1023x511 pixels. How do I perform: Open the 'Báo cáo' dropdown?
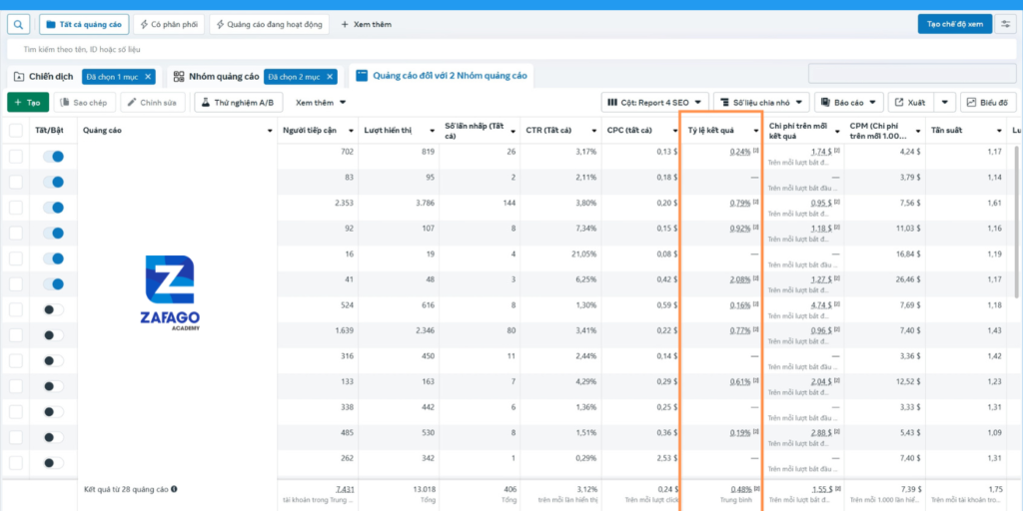849,103
